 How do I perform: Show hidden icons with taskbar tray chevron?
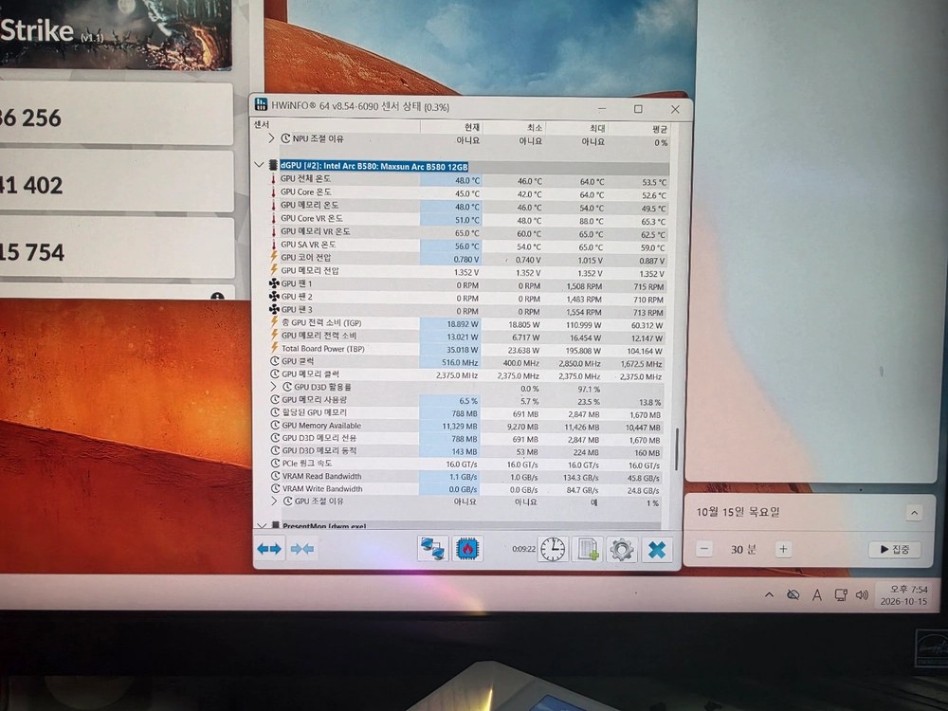[769, 595]
